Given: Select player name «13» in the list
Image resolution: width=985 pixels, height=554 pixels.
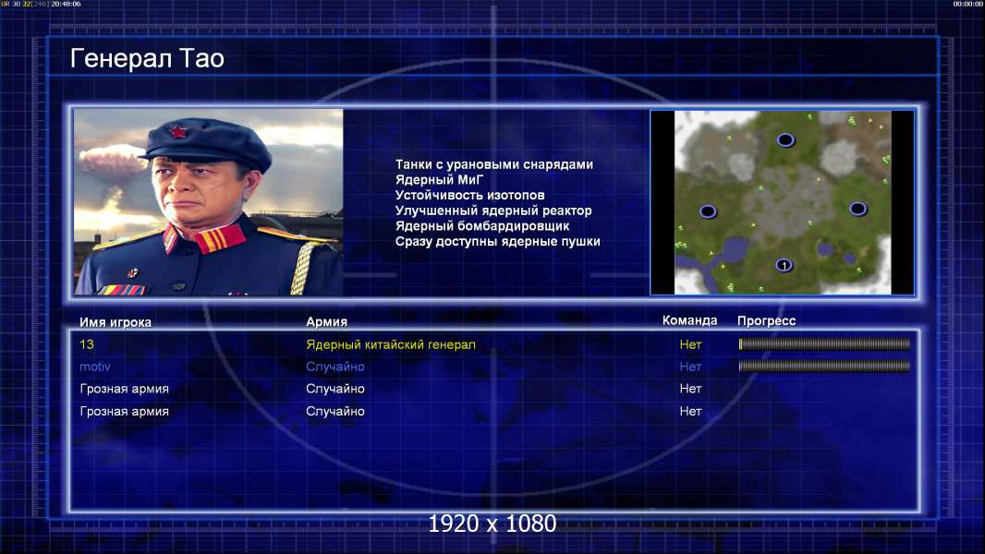Looking at the screenshot, I should (x=87, y=344).
